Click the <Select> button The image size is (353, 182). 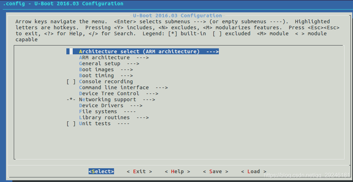[101, 171]
